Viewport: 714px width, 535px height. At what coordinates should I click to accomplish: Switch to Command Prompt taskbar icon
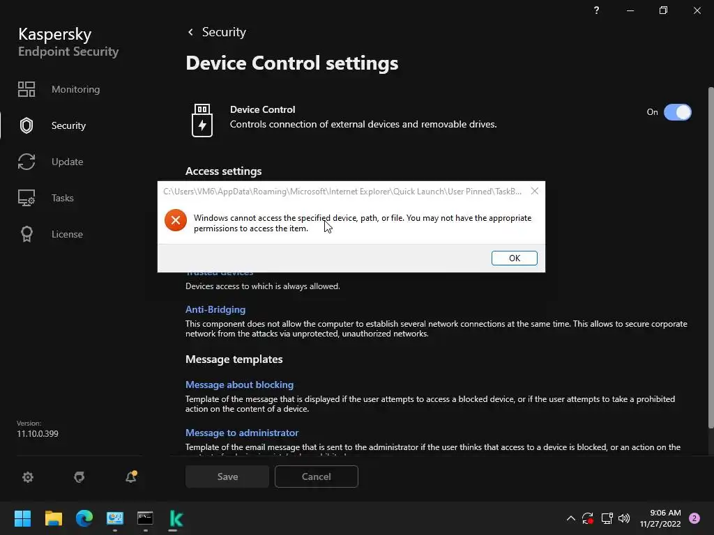pos(145,518)
